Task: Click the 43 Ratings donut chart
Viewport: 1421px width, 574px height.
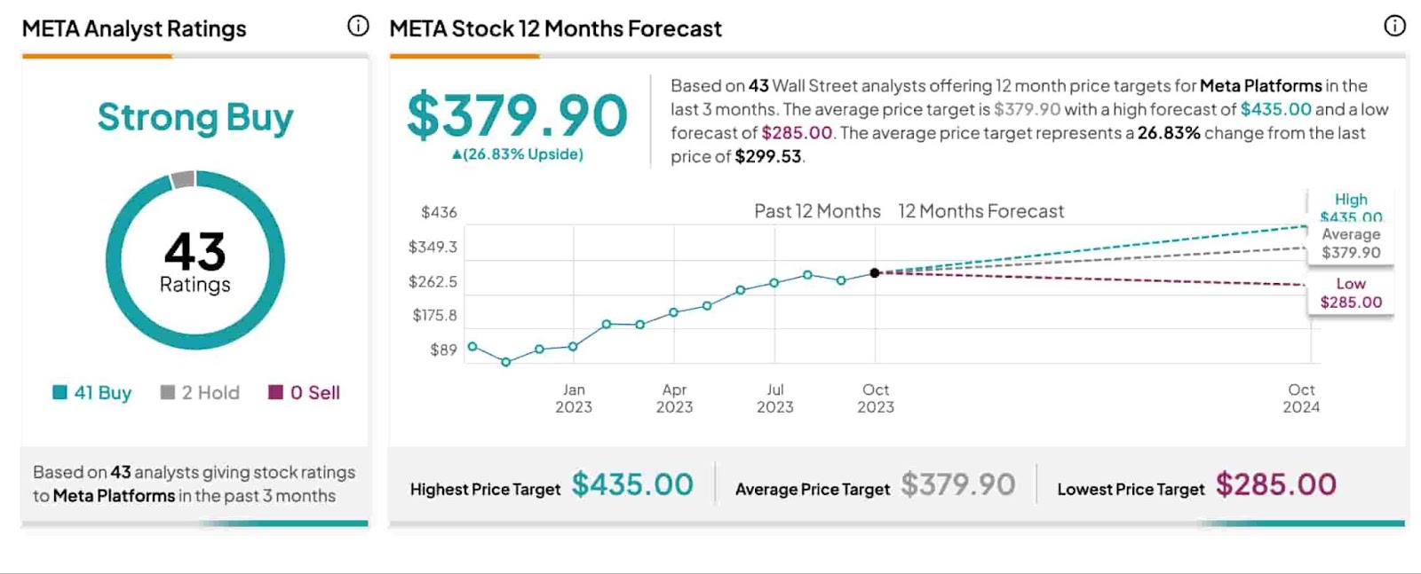Action: [x=195, y=260]
